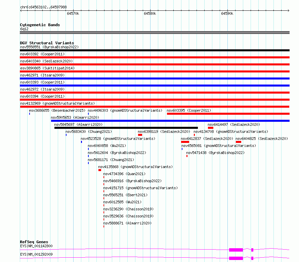
Task: Click the red nsv6414497 marker
Action: coord(211,128)
